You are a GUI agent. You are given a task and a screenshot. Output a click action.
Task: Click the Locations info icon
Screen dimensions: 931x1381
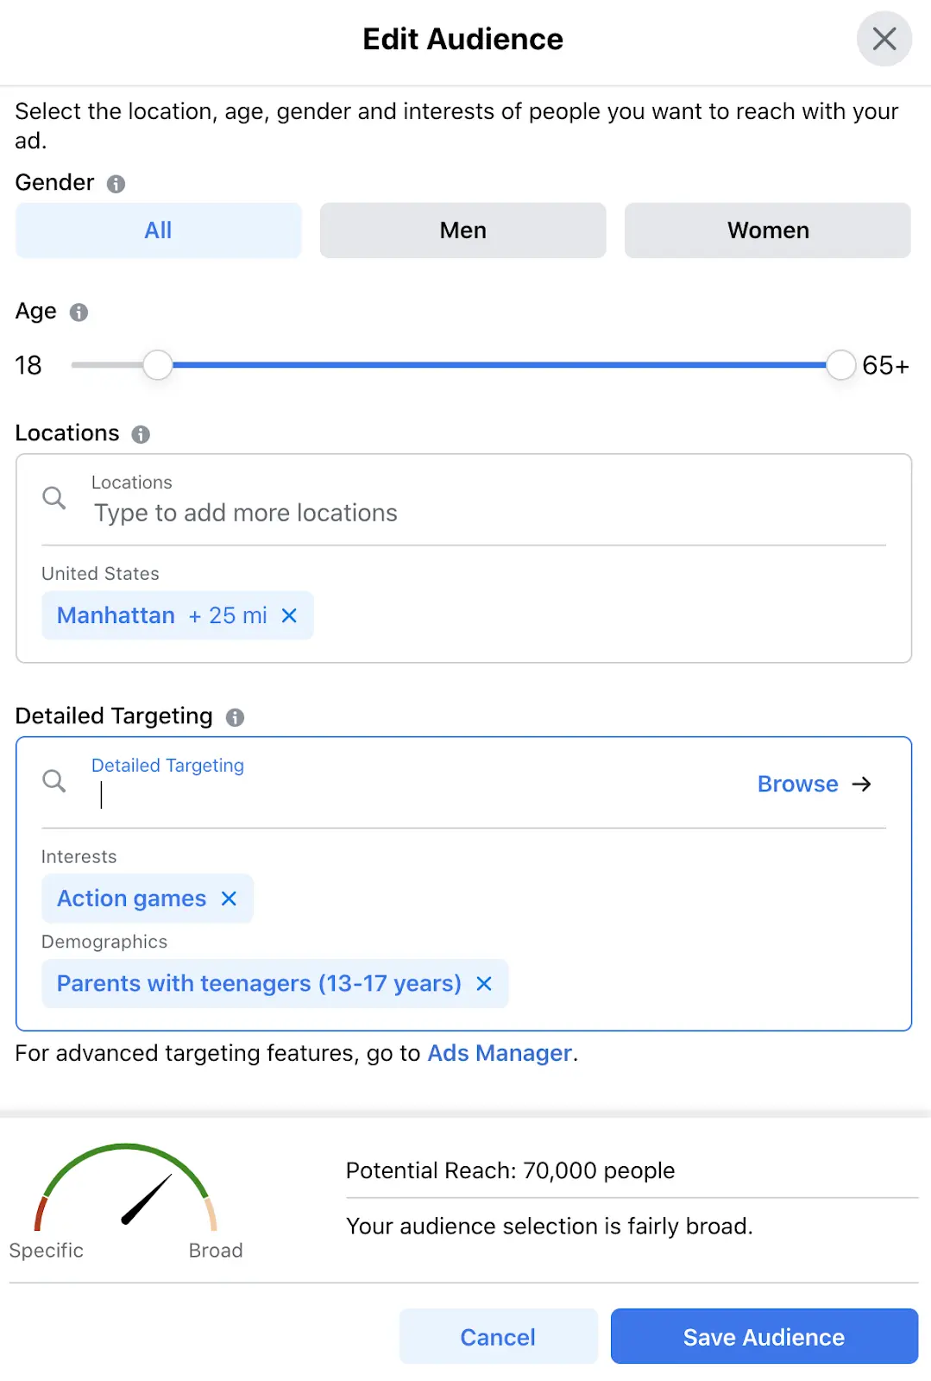tap(141, 434)
